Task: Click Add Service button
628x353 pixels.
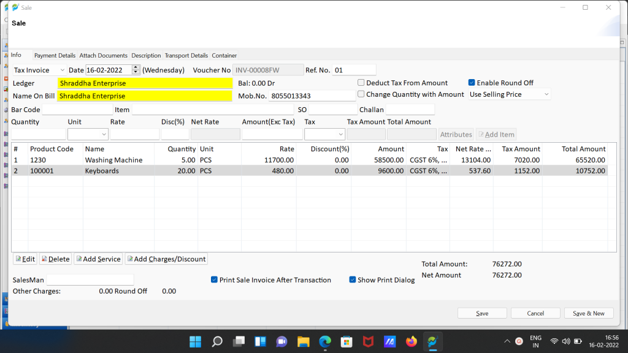Action: tap(99, 259)
